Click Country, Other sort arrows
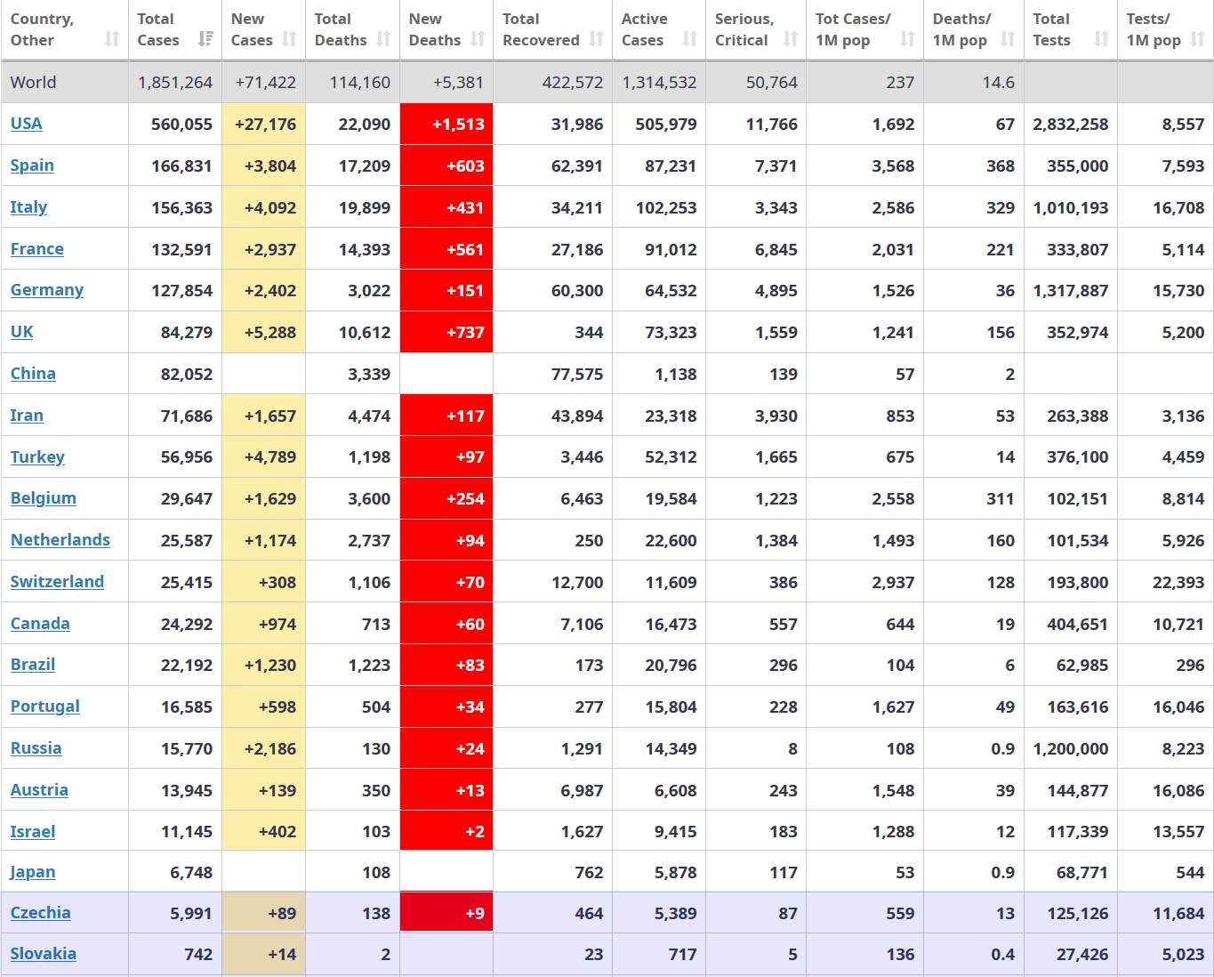The width and height of the screenshot is (1214, 977). [112, 39]
